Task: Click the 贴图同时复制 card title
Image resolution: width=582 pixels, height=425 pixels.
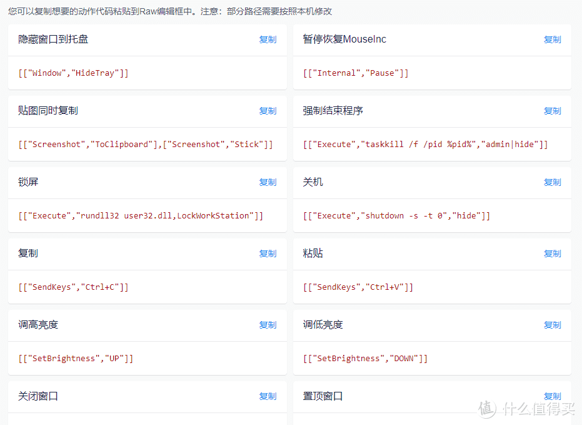Action: (48, 110)
